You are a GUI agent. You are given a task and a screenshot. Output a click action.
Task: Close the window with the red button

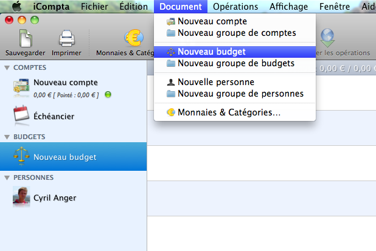coord(9,20)
